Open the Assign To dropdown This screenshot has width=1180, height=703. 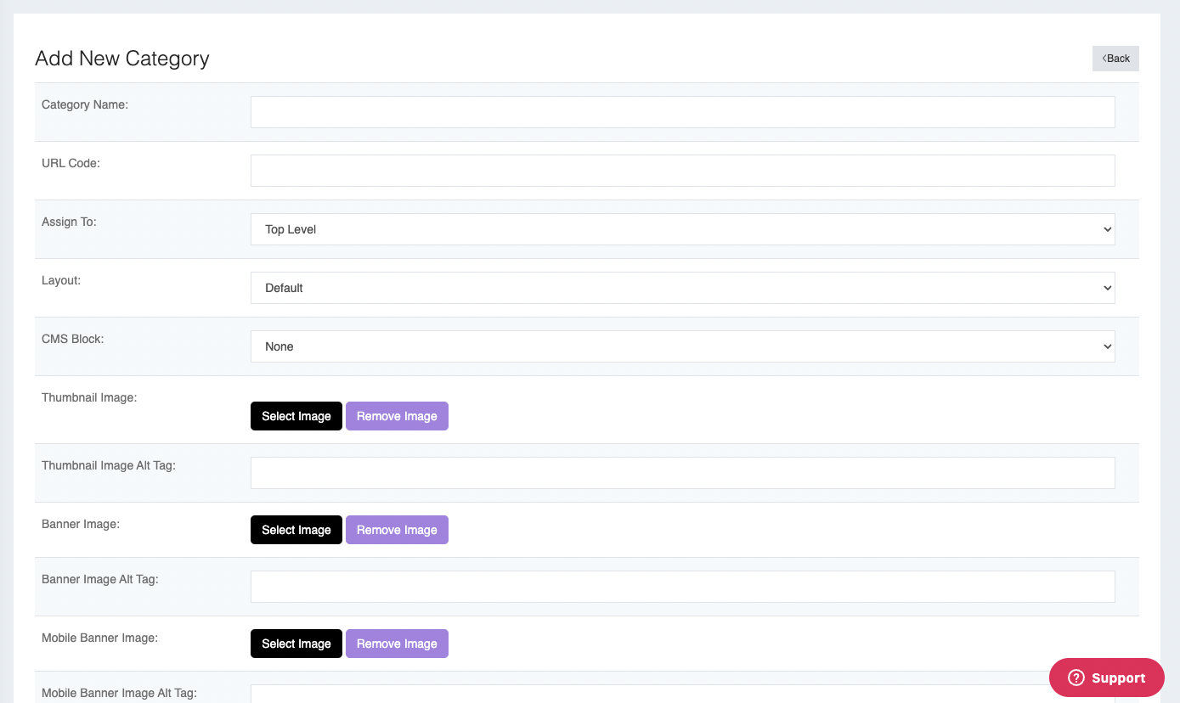point(682,229)
